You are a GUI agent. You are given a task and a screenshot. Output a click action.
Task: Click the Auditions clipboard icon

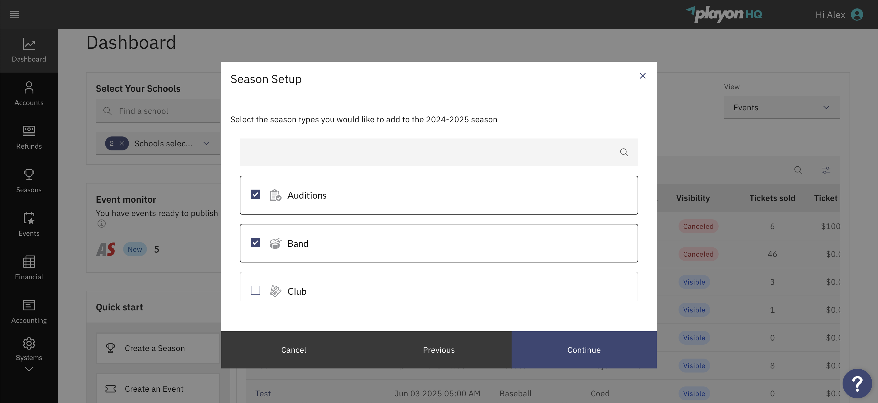point(276,195)
